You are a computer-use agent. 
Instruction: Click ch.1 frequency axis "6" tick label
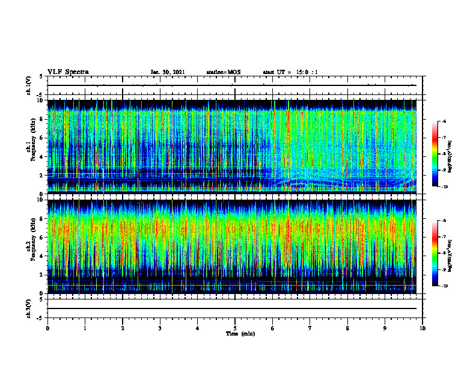tap(42, 138)
